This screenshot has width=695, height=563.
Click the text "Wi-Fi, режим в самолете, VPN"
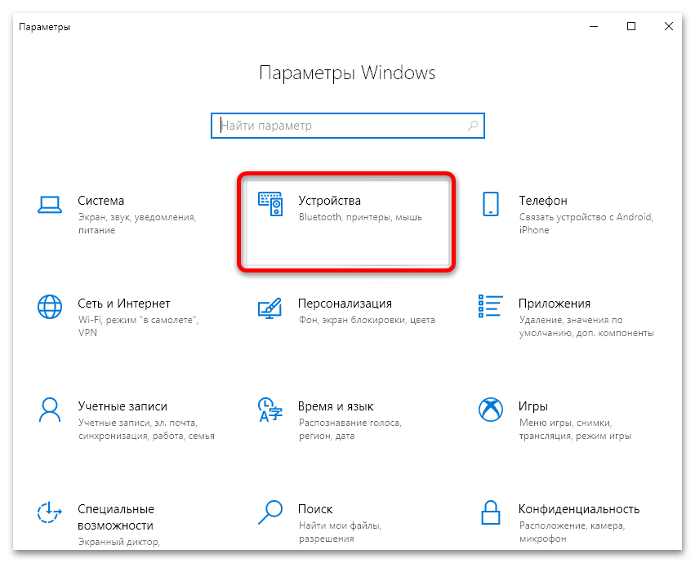point(138,326)
